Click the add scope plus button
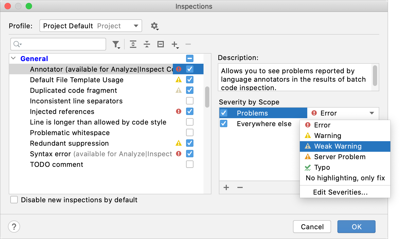402x239 pixels. pyautogui.click(x=226, y=188)
